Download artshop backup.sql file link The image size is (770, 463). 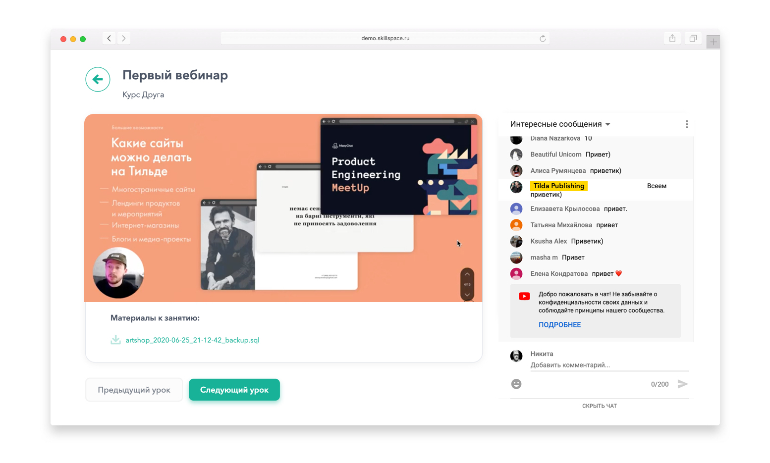pos(192,340)
